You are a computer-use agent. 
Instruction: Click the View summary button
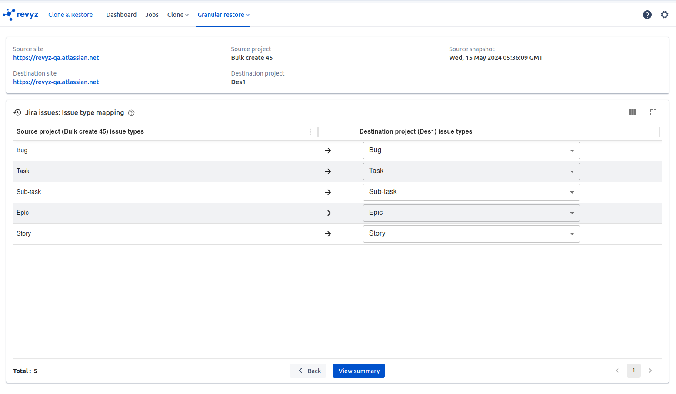(x=359, y=371)
